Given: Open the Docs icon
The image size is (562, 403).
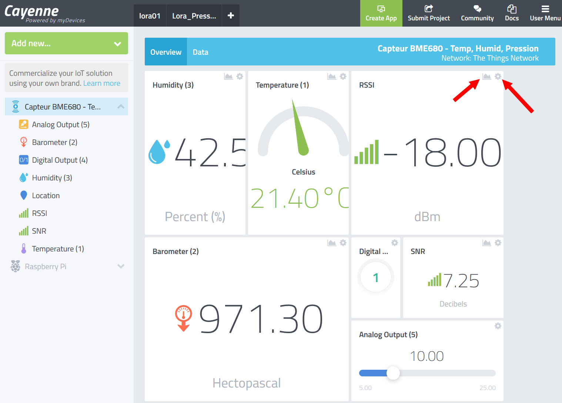Looking at the screenshot, I should tap(512, 9).
